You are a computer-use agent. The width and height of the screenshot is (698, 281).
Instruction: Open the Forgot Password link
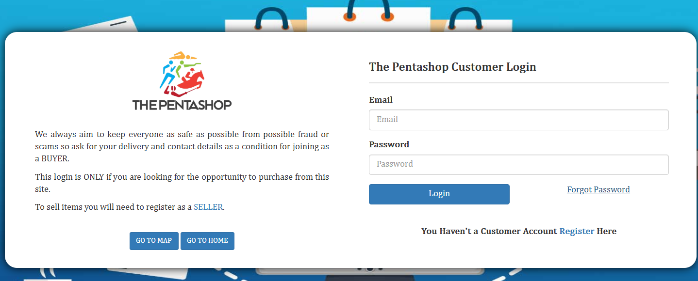pos(598,189)
